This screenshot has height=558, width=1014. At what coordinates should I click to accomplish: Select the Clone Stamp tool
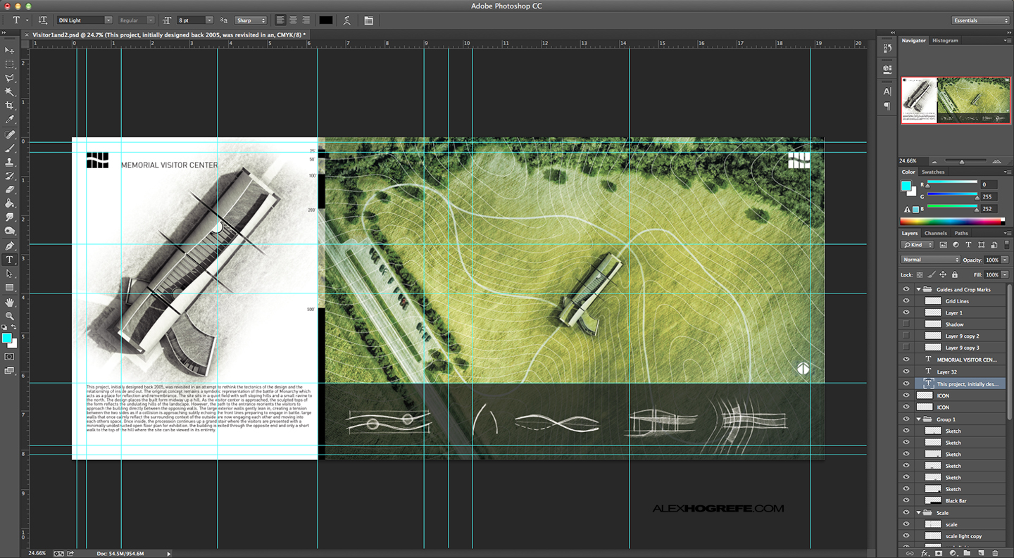(x=9, y=161)
